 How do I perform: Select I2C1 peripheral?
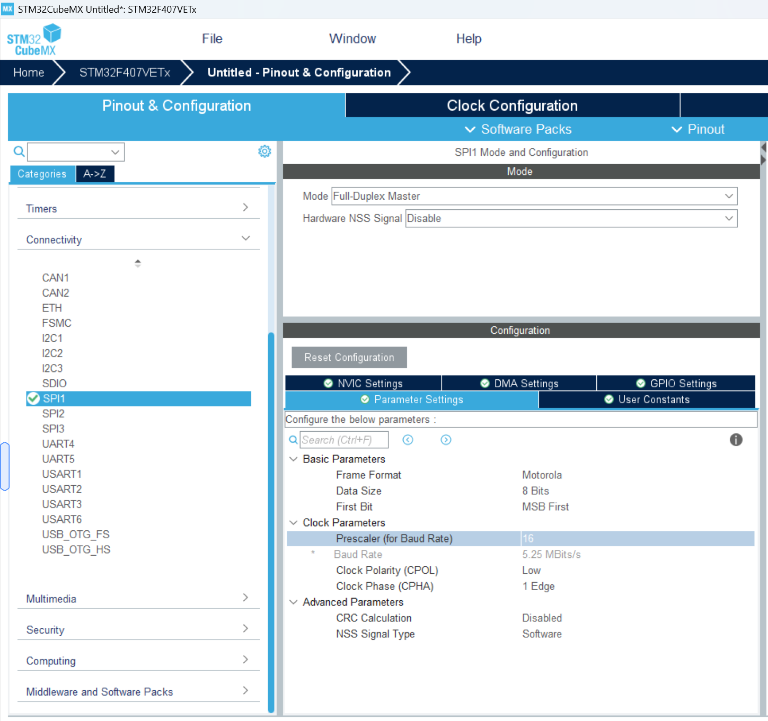tap(52, 338)
